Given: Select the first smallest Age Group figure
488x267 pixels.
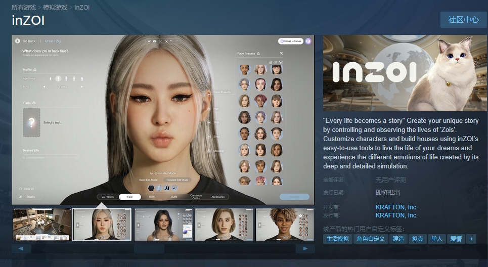Looking at the screenshot, I should click(x=51, y=78).
